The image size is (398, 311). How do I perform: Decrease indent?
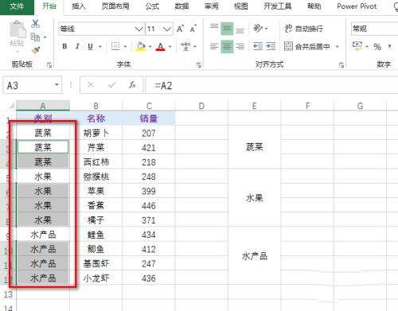point(258,46)
